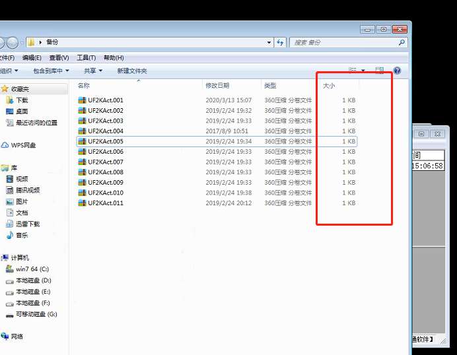Viewport: 457px width, 355px height.
Task: Open 本地磁盘 (E:) drive
Action: [x=33, y=292]
